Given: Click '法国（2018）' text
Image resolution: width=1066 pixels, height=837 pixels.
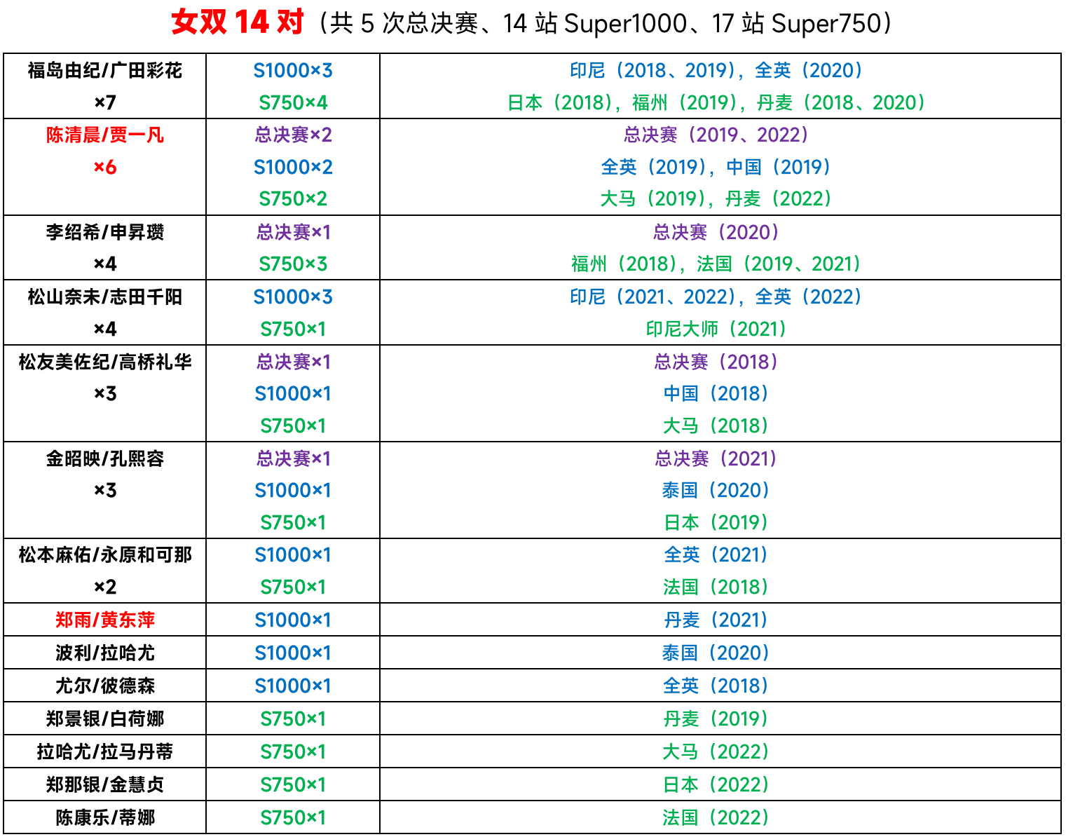Looking at the screenshot, I should click(716, 587).
